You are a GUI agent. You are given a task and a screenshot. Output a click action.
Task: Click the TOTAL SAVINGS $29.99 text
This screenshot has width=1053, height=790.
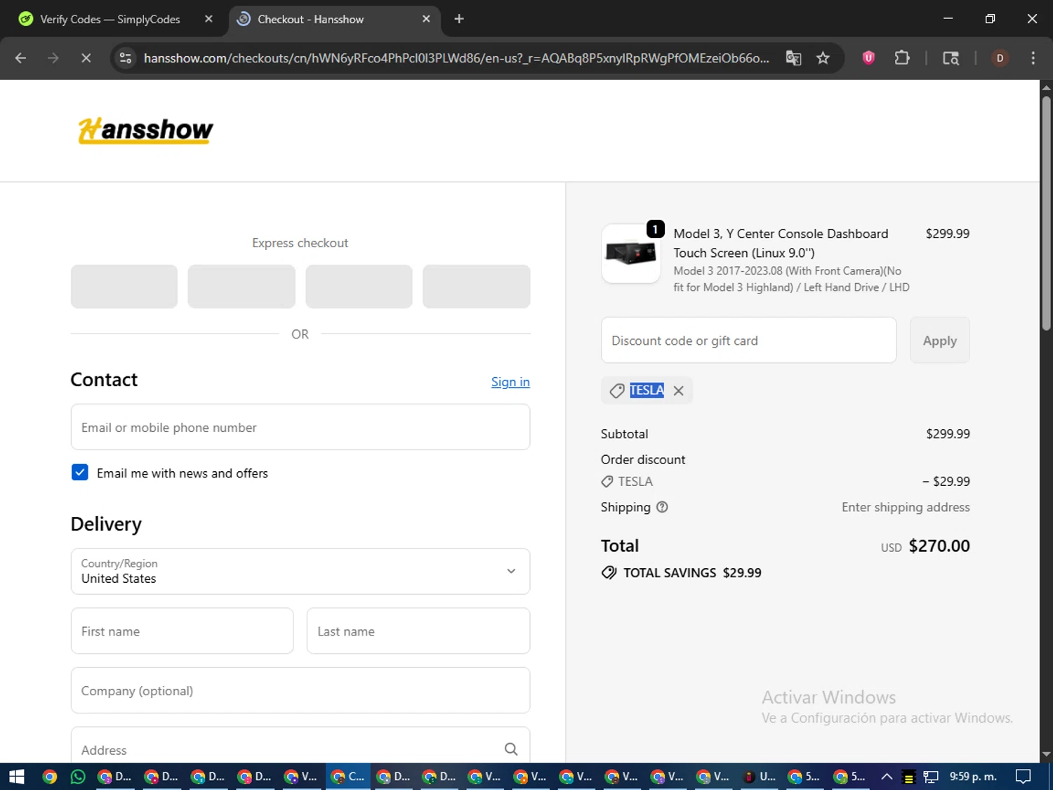[x=692, y=573]
